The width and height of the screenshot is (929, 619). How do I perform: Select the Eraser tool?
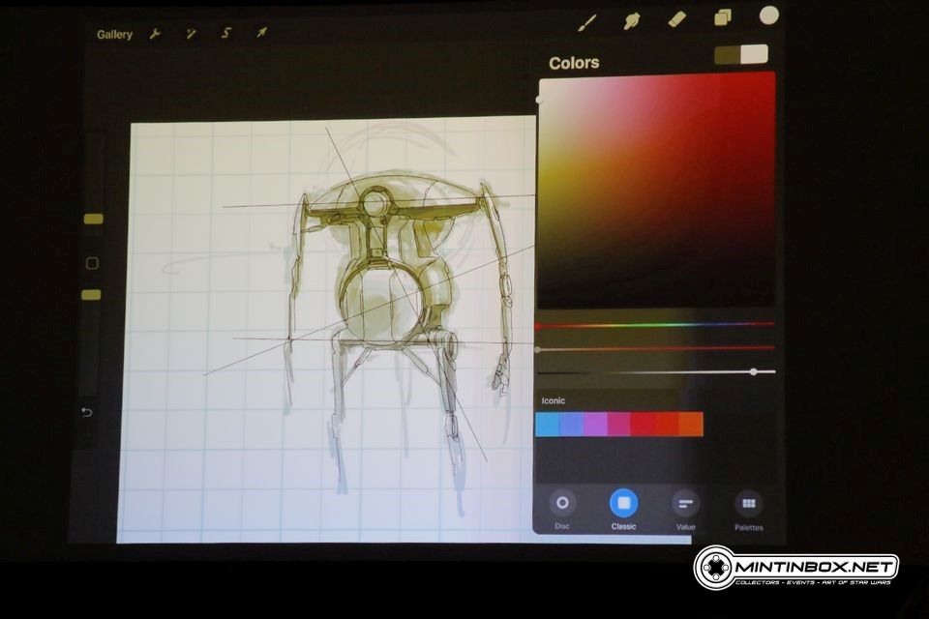tap(677, 19)
